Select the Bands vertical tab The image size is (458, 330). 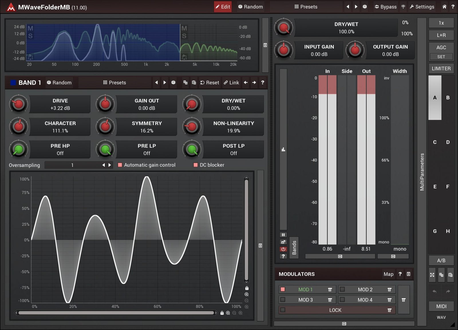click(x=294, y=248)
